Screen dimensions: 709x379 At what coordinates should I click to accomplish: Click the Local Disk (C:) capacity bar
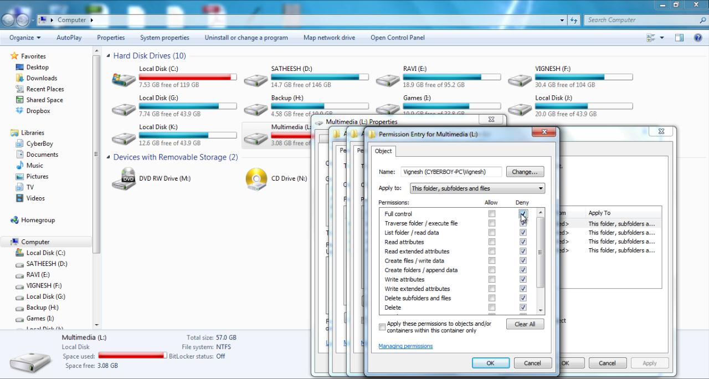click(x=188, y=77)
